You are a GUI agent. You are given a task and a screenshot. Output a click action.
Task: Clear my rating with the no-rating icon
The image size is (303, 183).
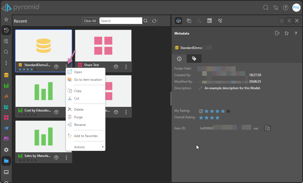(x=201, y=111)
